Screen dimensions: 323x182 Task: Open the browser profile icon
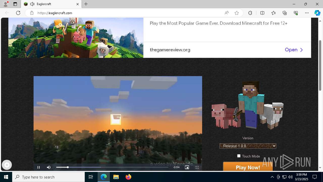coord(6,4)
